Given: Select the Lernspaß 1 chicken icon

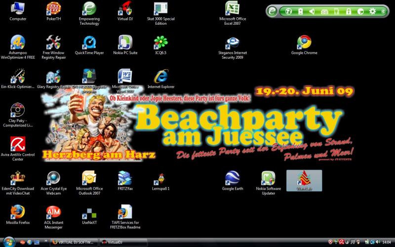Looking at the screenshot, I should pyautogui.click(x=161, y=181).
